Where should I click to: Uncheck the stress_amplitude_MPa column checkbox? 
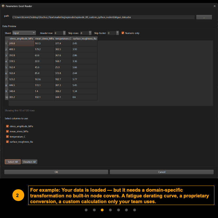[x=7, y=126]
